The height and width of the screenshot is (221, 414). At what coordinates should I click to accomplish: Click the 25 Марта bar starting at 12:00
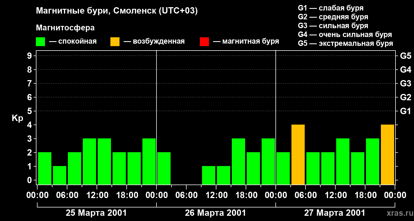click(x=104, y=161)
